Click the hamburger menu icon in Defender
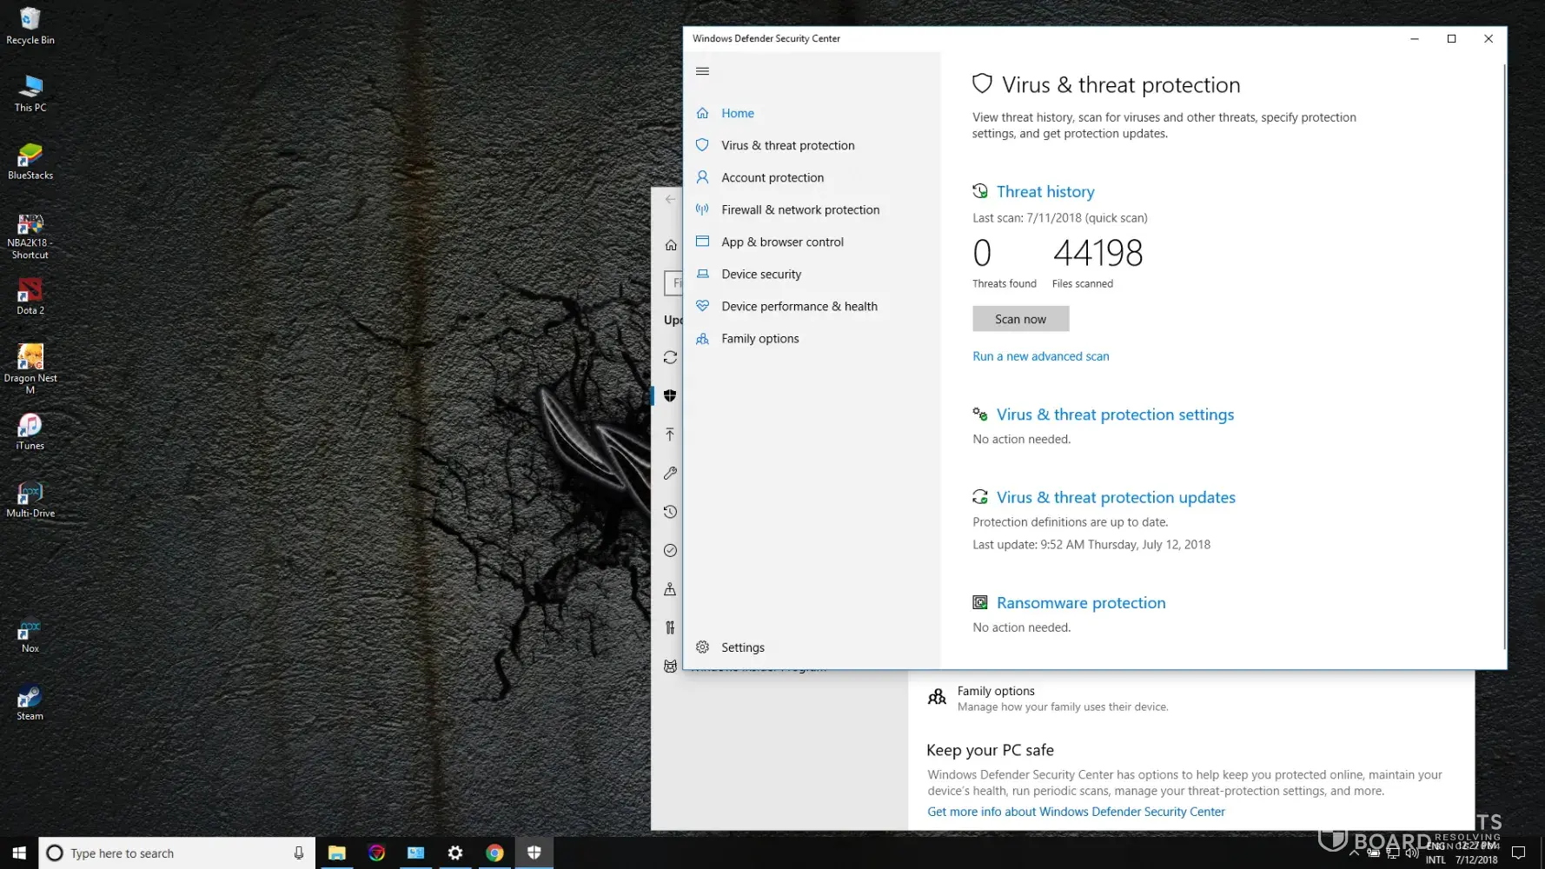Image resolution: width=1545 pixels, height=869 pixels. click(x=702, y=71)
